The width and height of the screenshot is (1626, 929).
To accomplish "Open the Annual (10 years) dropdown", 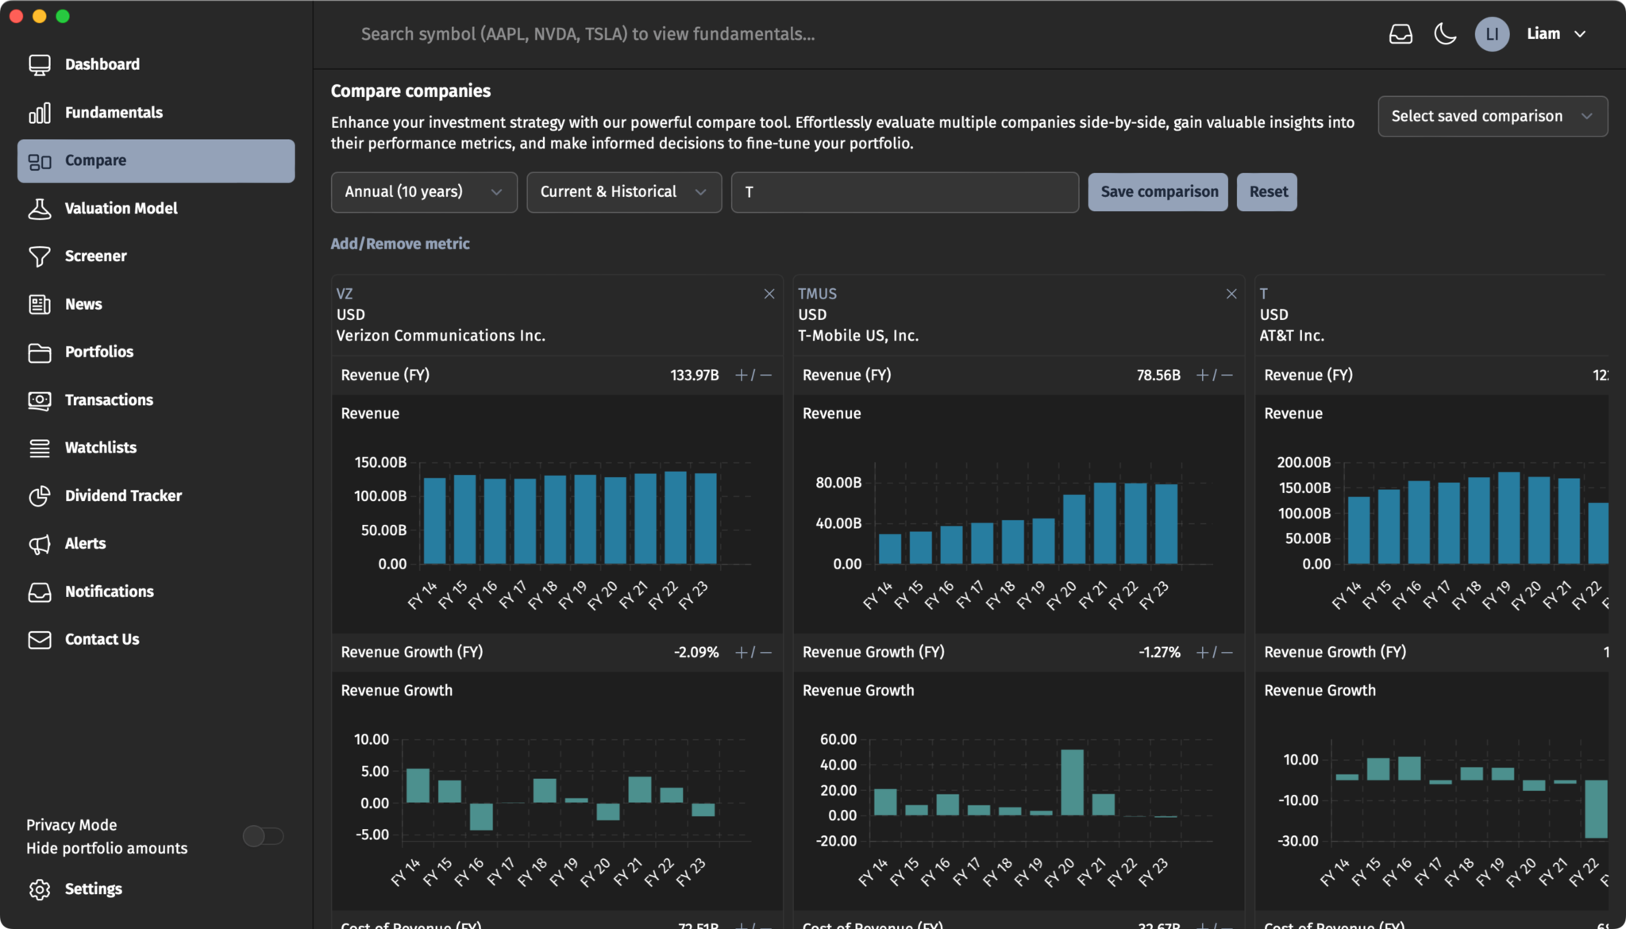I will tap(424, 192).
